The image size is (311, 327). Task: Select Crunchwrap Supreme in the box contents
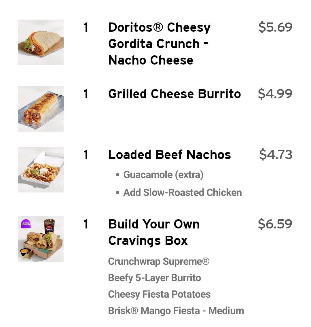159,261
